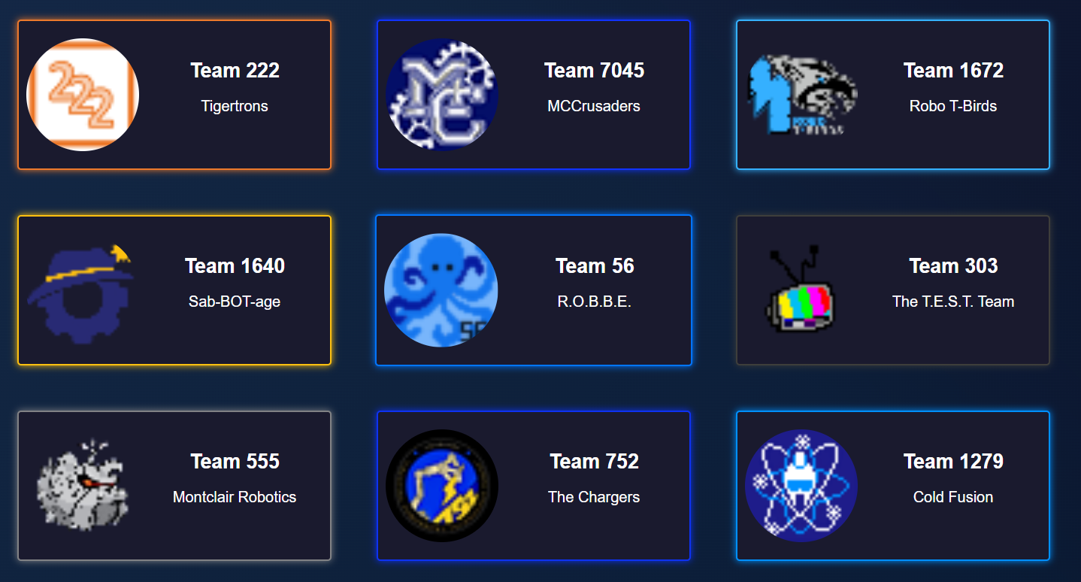The width and height of the screenshot is (1081, 582).
Task: Click the blue octopus R.O.B.B.E. logo
Action: [441, 290]
